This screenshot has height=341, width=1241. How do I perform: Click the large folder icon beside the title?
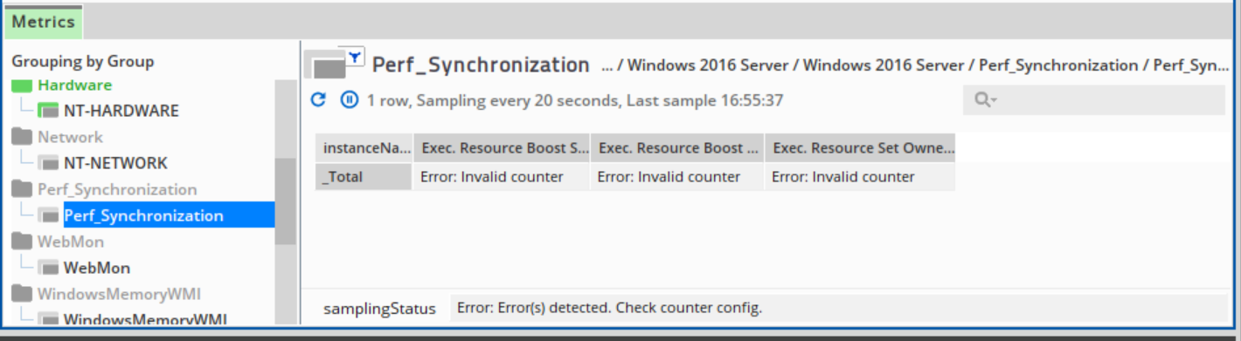click(329, 66)
